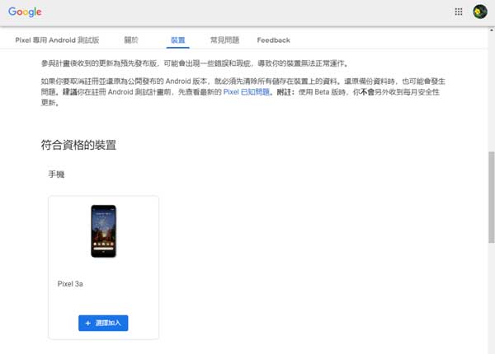Open the 常見問題 tab

point(224,40)
